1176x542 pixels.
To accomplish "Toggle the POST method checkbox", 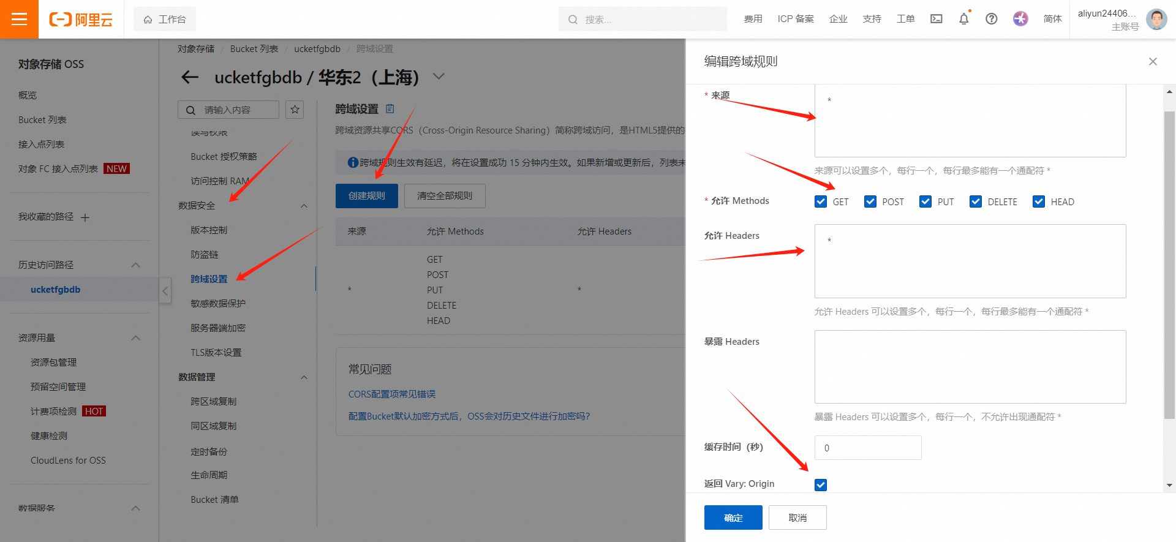I will 870,201.
